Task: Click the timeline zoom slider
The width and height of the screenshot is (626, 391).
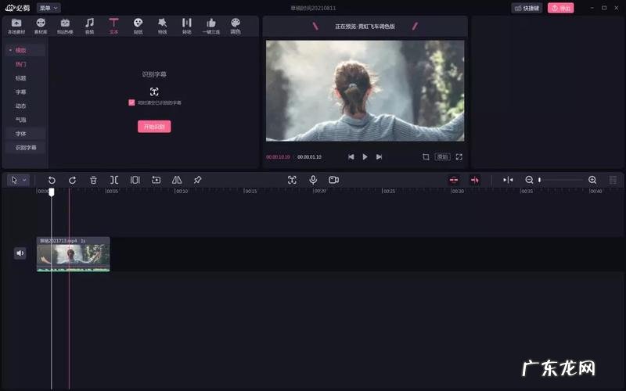Action: coord(560,180)
